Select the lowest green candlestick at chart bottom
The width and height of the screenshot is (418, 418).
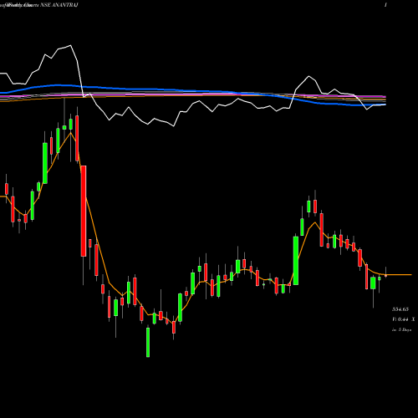pos(148,342)
